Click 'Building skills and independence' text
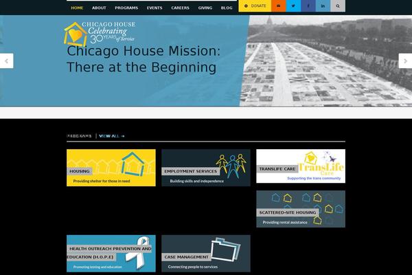Image resolution: width=412 pixels, height=275 pixels. (x=197, y=181)
